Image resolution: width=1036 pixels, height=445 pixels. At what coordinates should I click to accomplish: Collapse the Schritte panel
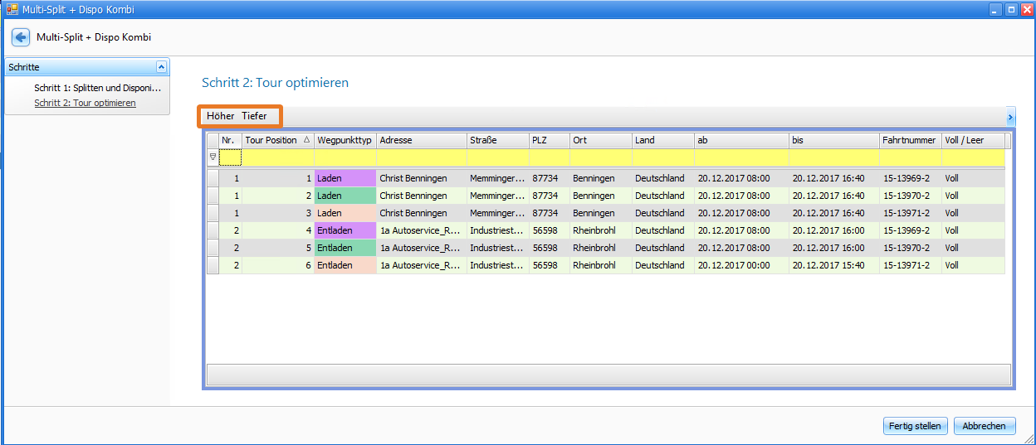pyautogui.click(x=161, y=67)
